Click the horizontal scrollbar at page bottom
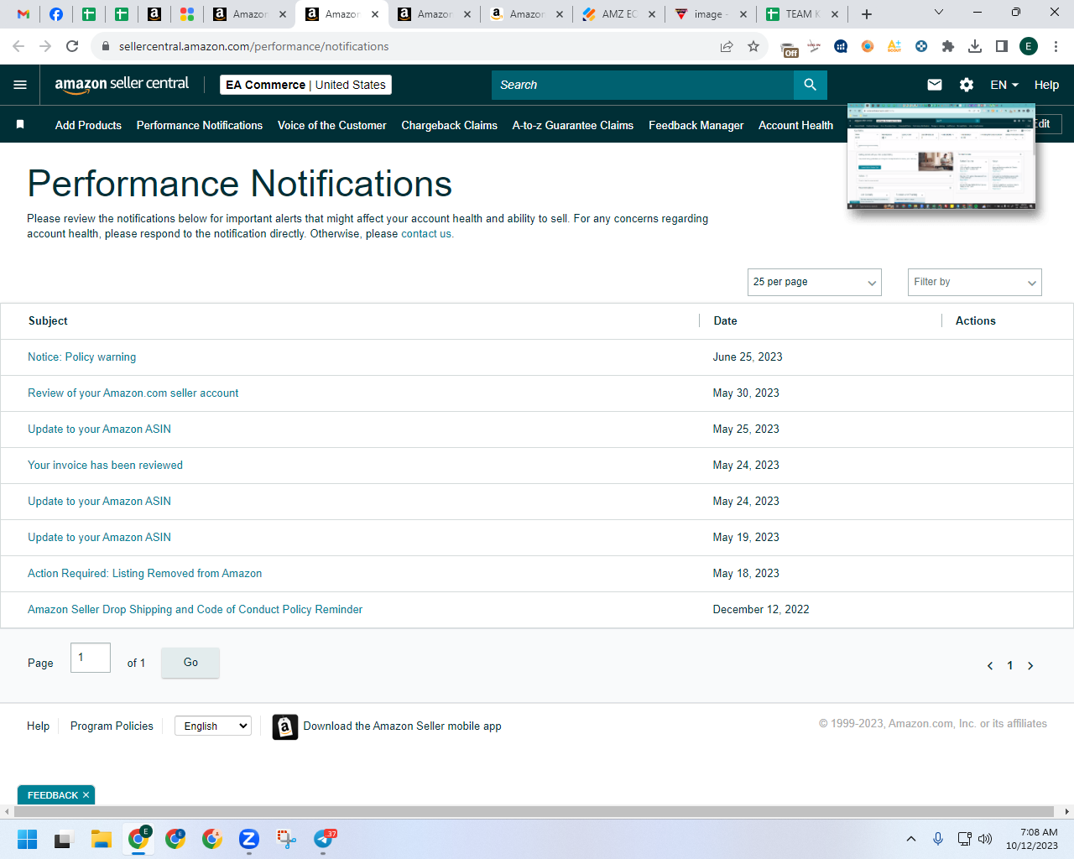 tap(534, 811)
